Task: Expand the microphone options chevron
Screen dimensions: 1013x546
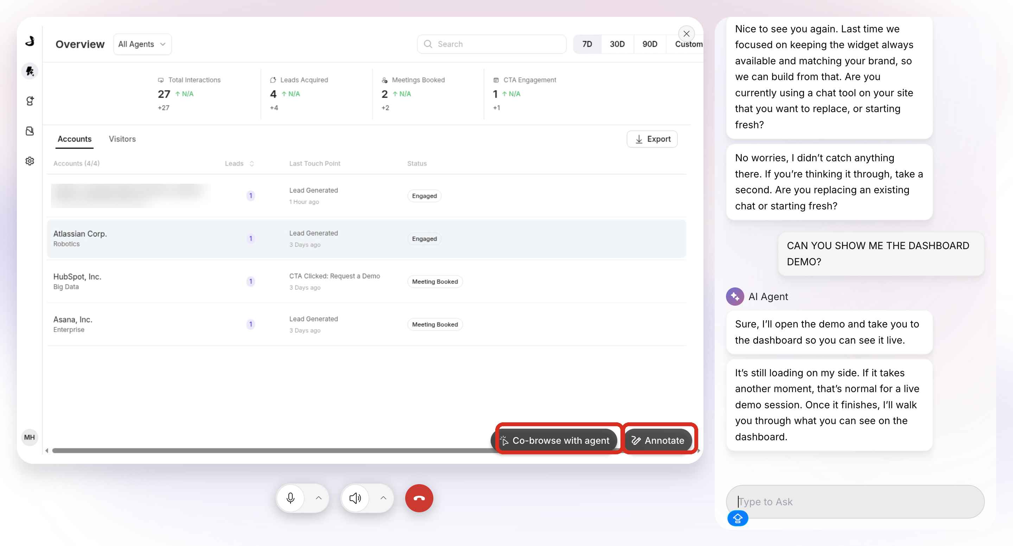Action: (x=319, y=498)
